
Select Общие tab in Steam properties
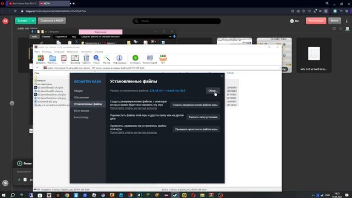point(78,91)
